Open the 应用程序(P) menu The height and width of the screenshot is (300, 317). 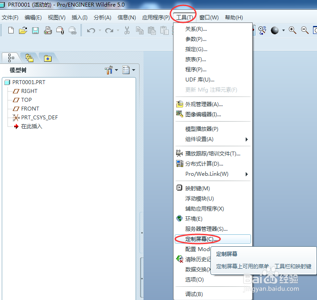(x=156, y=18)
